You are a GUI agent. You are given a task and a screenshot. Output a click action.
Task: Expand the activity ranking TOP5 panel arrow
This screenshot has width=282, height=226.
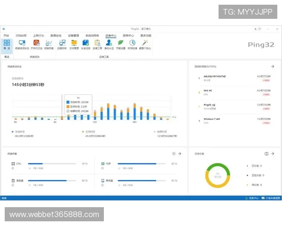click(273, 67)
